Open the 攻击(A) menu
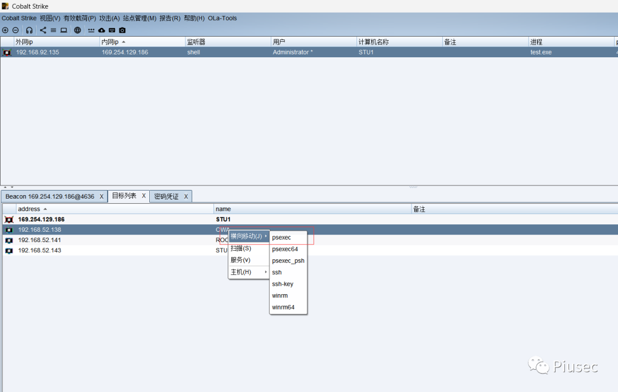The height and width of the screenshot is (392, 618). (x=109, y=18)
